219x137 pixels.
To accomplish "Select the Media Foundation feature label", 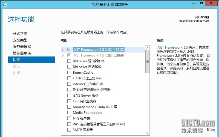I will [x=87, y=112].
